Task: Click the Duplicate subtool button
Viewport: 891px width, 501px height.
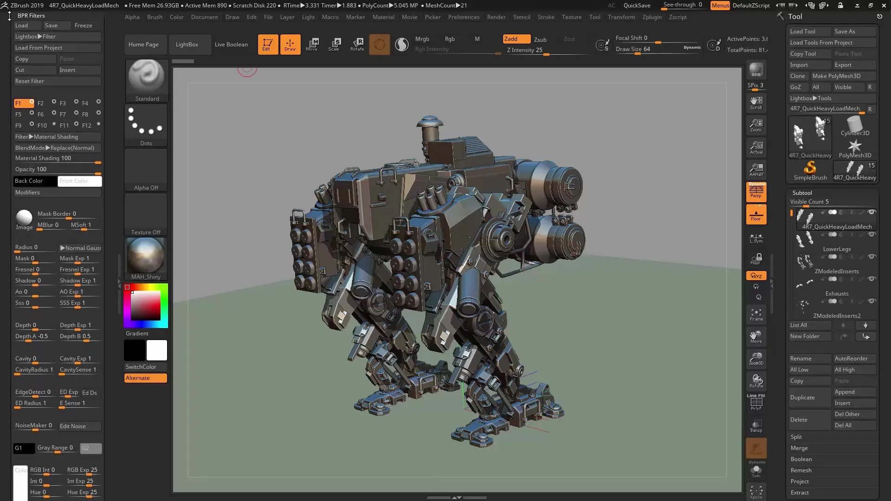Action: pos(810,398)
